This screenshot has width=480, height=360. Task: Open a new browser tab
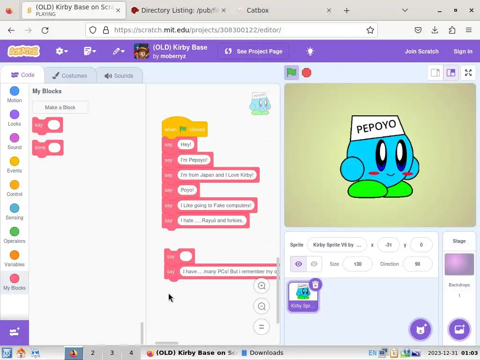pyautogui.click(x=346, y=11)
